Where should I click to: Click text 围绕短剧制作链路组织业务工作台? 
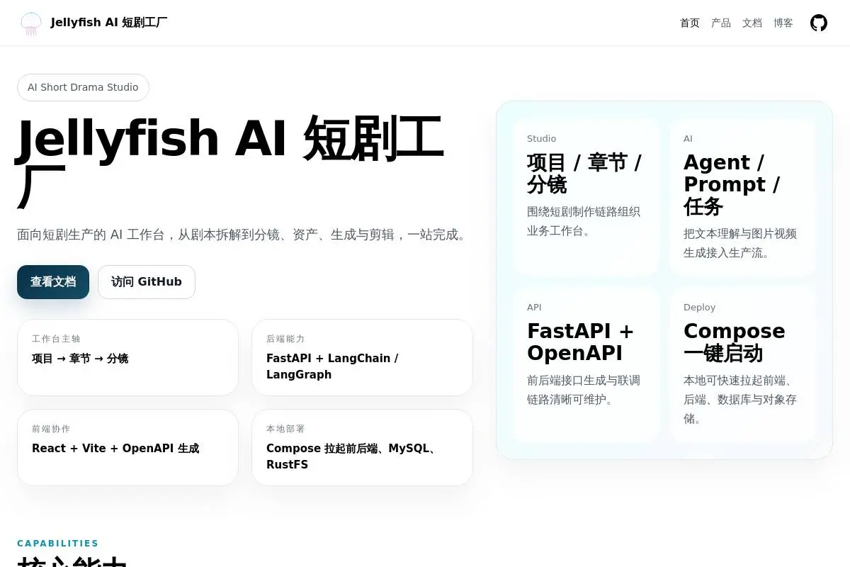pos(584,221)
